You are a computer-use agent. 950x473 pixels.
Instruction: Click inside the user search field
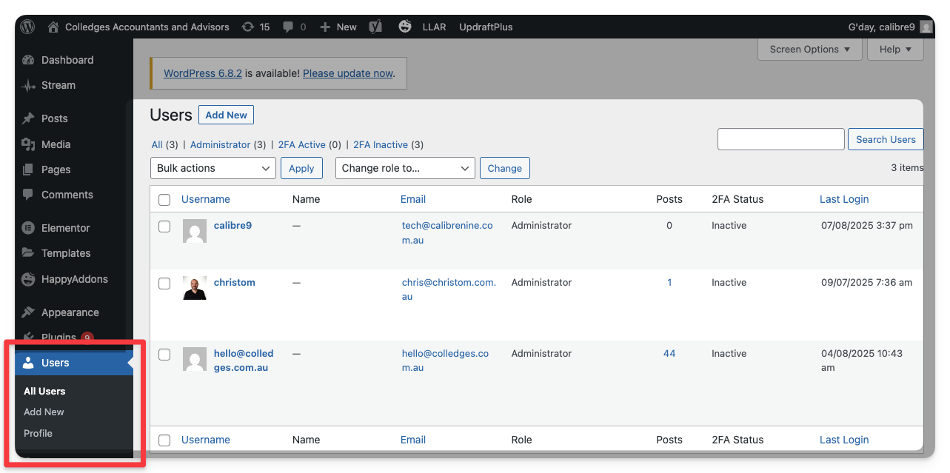[x=780, y=139]
